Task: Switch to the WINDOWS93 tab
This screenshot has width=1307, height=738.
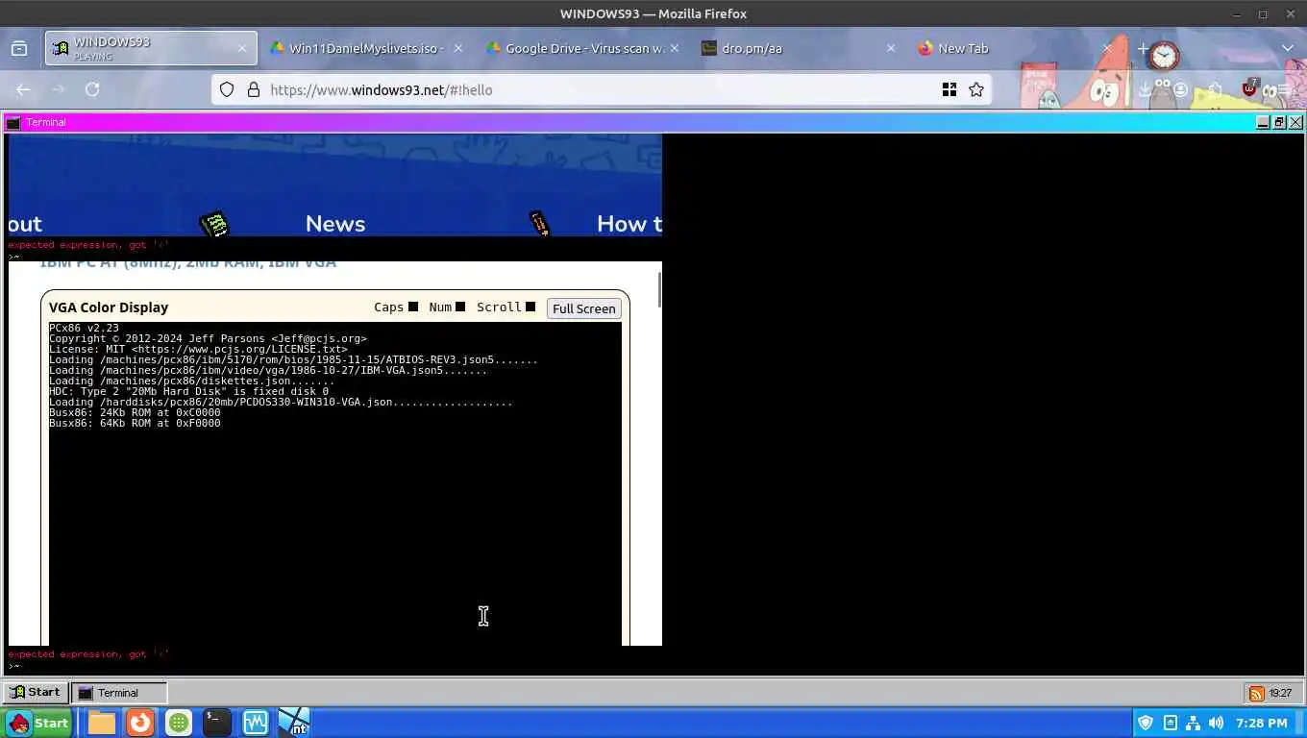Action: click(151, 48)
